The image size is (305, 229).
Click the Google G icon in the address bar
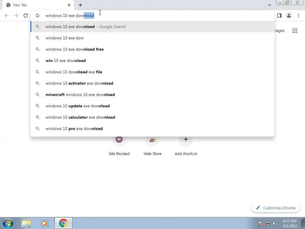[x=37, y=16]
